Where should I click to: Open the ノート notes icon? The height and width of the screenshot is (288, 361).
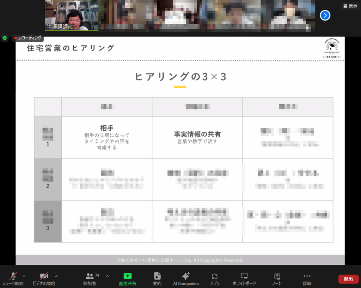point(277,278)
